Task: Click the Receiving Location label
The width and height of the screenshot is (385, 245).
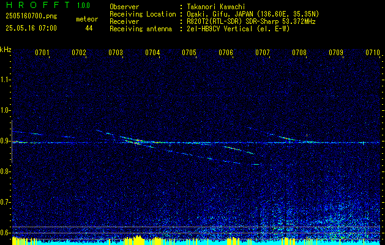Action: point(143,14)
